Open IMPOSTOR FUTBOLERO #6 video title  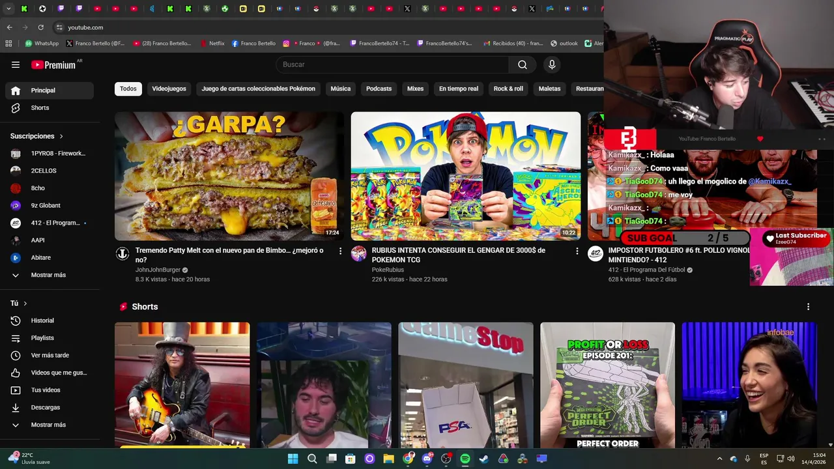pos(679,255)
